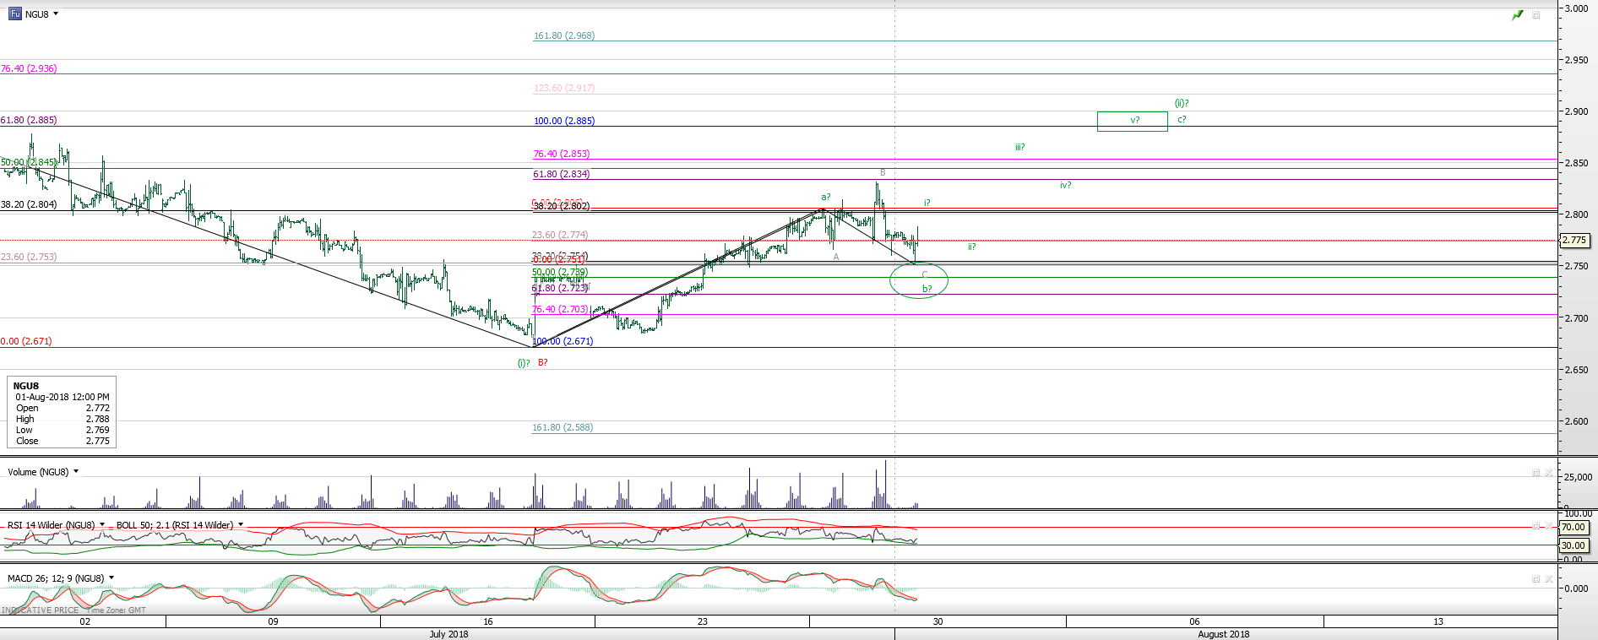Maximize the main price chart pane
The width and height of the screenshot is (1598, 640).
(x=1536, y=15)
